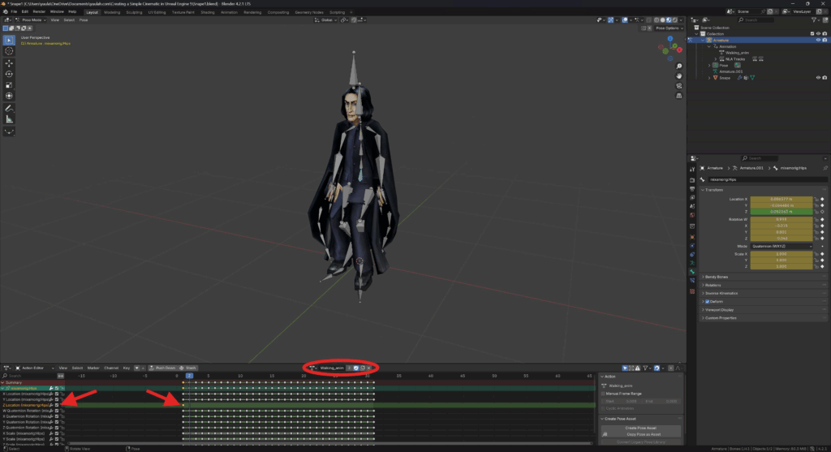The height and width of the screenshot is (452, 831).
Task: Expand the Bendy Bones panel
Action: [717, 277]
